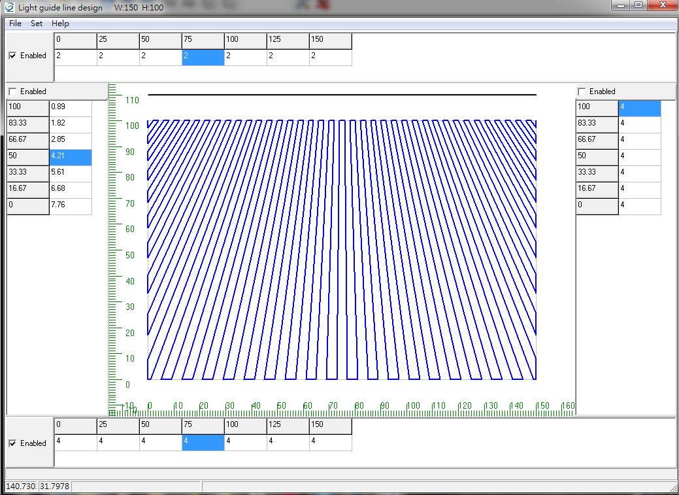This screenshot has width=679, height=495.
Task: Select top table value under column 25
Action: click(x=118, y=57)
